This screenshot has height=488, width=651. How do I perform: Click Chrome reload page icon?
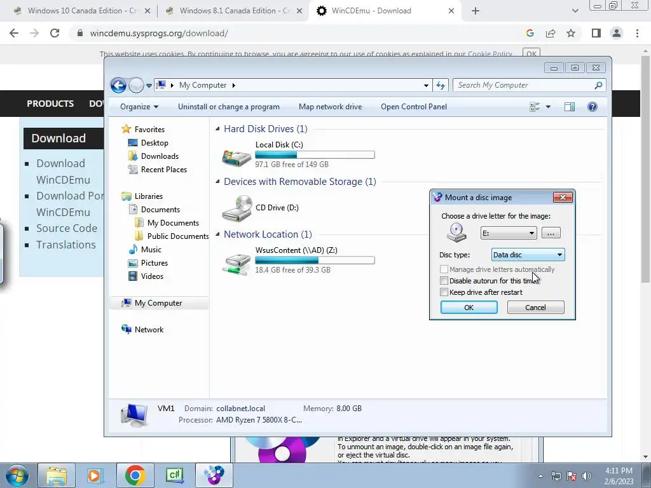point(55,33)
